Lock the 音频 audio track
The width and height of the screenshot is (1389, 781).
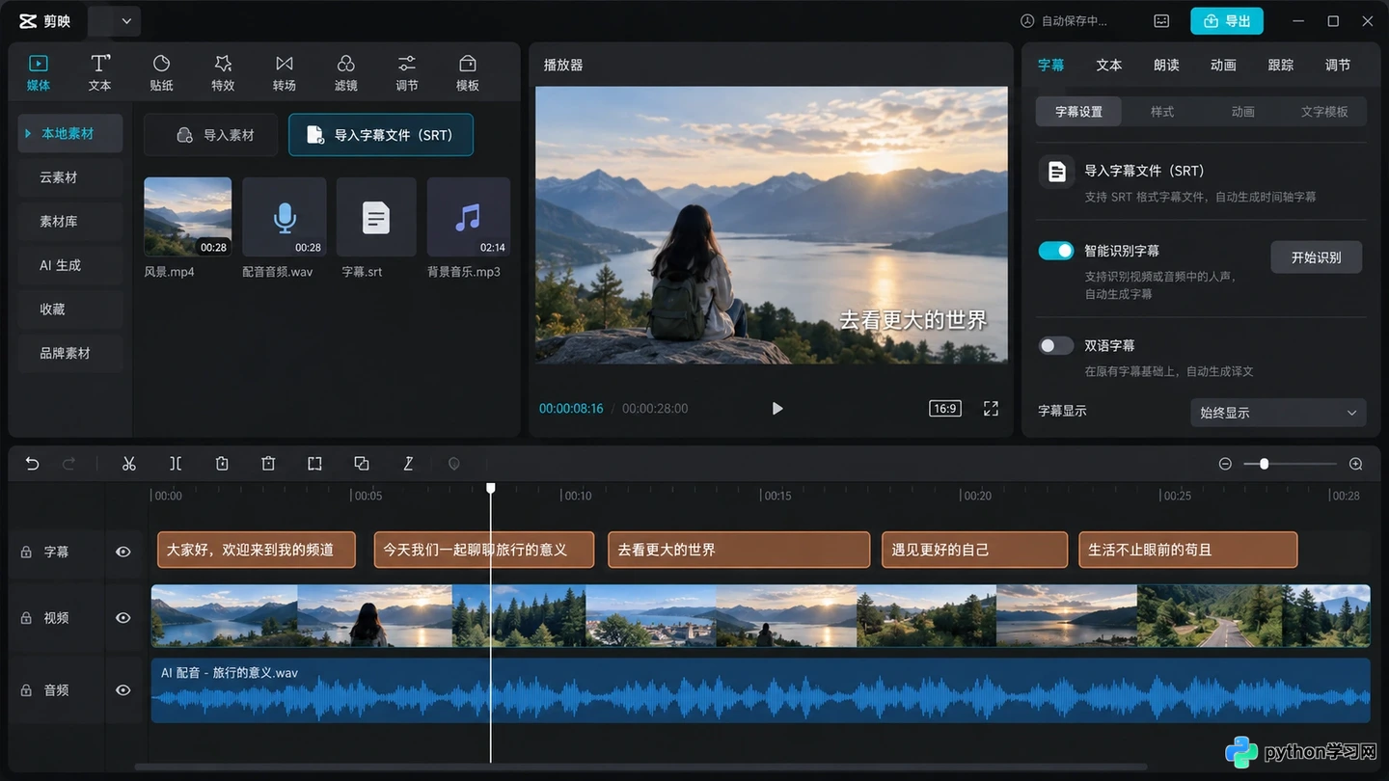coord(26,690)
